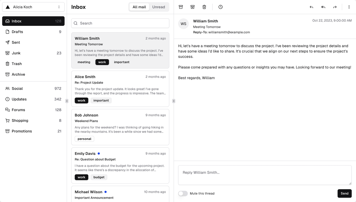Forward the email using the forward arrow icon

[335, 7]
